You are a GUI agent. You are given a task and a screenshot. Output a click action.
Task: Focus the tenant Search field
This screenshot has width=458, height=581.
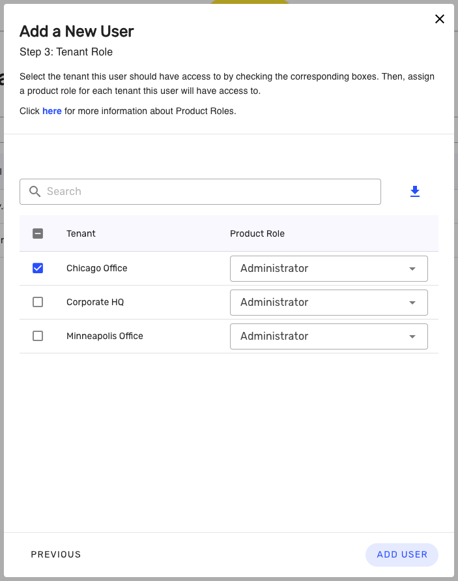[x=200, y=192]
